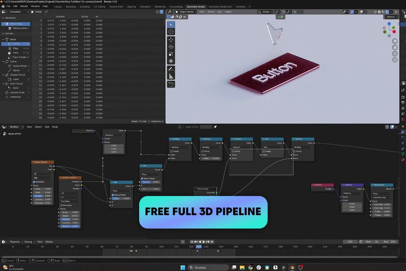Activate the 3D Cursor tool
Screen dimensions: 406x271
pos(171,32)
